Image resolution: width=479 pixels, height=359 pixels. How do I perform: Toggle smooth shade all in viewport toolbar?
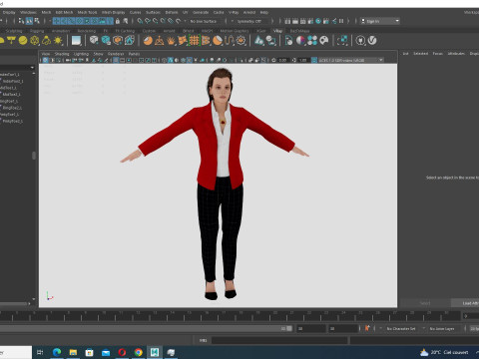tap(171, 60)
